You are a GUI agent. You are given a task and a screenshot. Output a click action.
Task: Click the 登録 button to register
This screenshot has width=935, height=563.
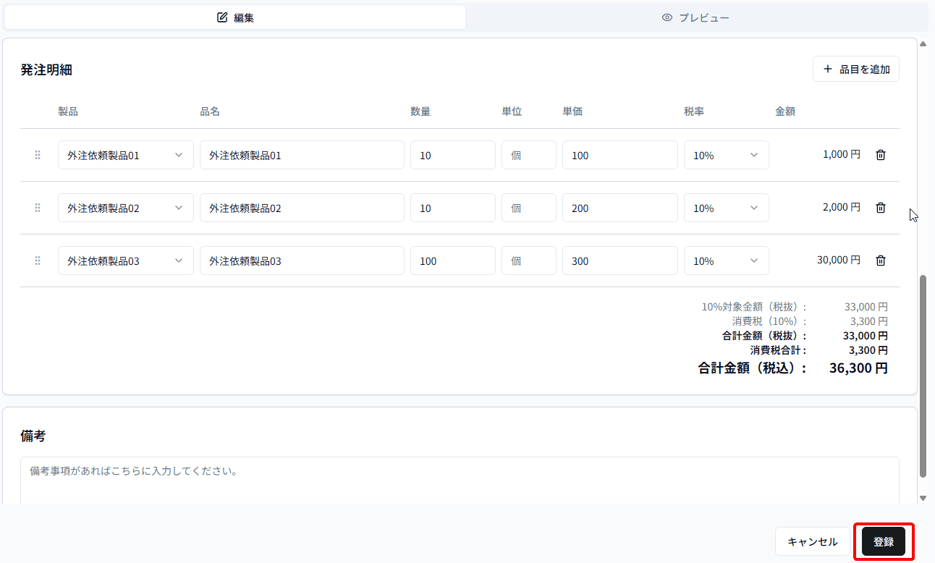pyautogui.click(x=884, y=541)
